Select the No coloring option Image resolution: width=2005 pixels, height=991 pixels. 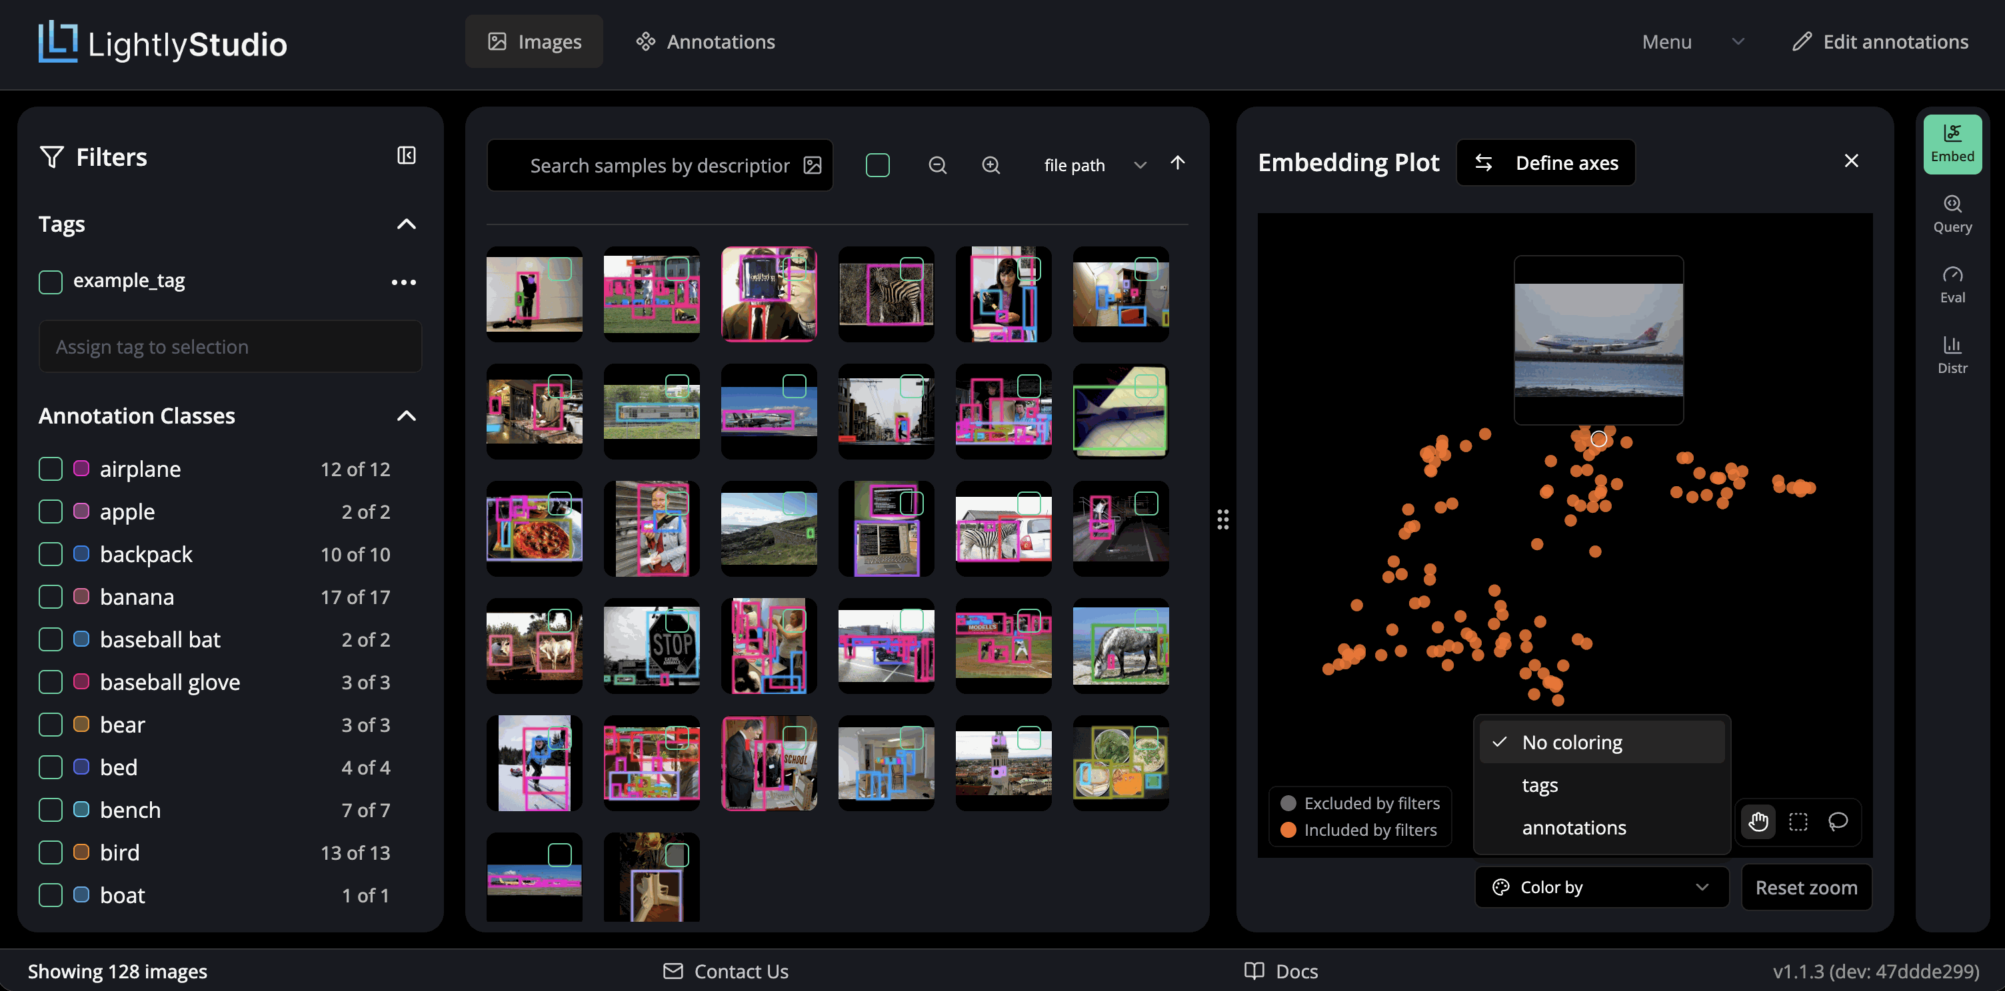point(1601,742)
